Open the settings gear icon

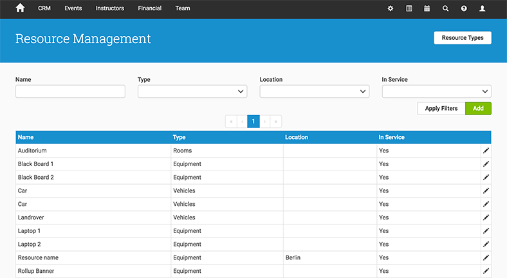pos(391,8)
